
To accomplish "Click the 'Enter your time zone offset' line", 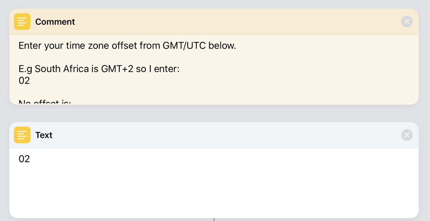I will point(127,46).
